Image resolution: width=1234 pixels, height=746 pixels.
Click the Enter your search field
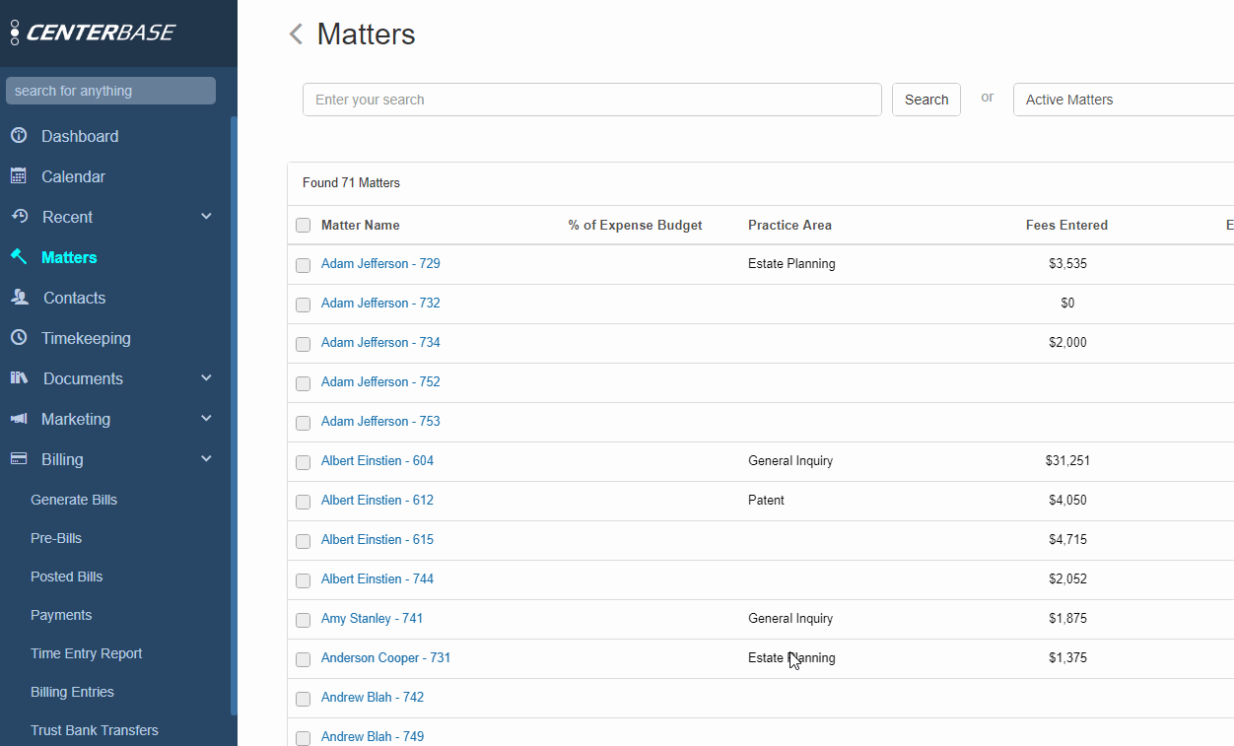pyautogui.click(x=592, y=100)
